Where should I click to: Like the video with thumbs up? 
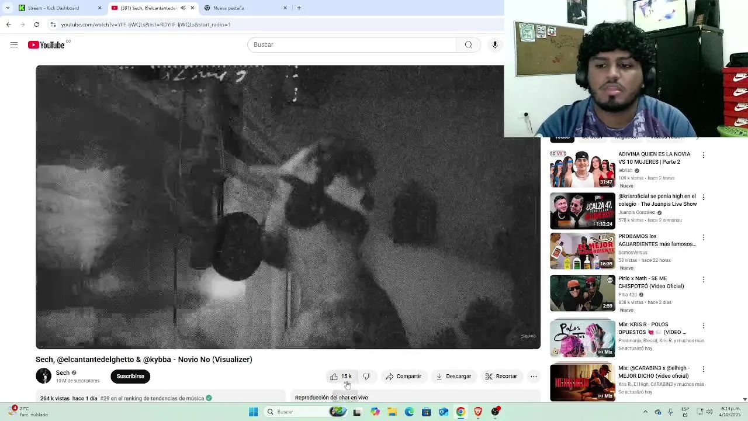341,377
